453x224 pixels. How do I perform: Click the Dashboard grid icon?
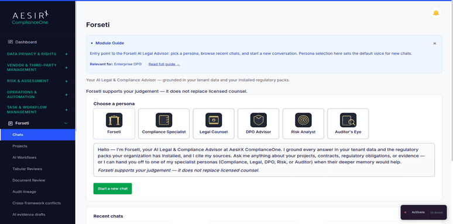click(x=11, y=42)
